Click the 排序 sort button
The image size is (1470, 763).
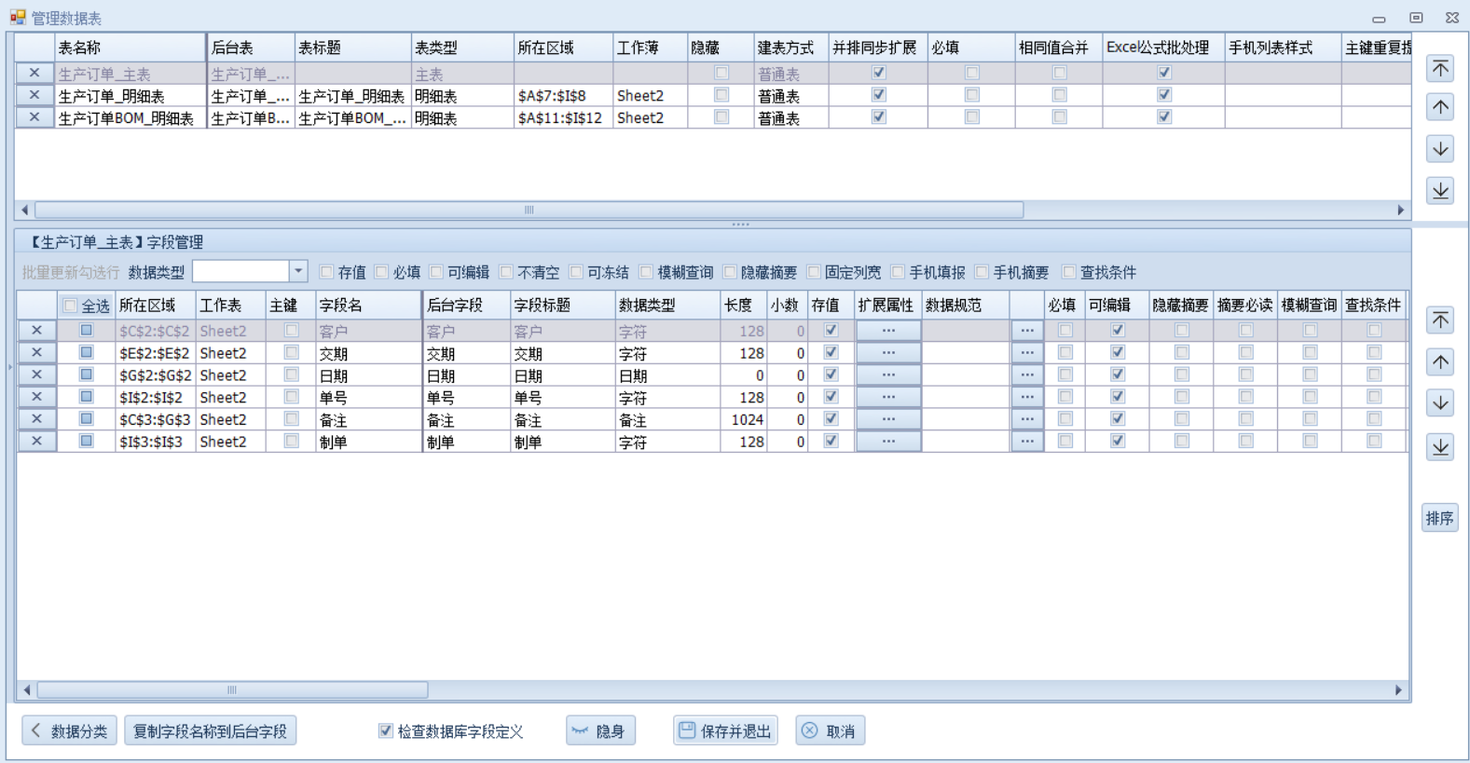pos(1440,518)
